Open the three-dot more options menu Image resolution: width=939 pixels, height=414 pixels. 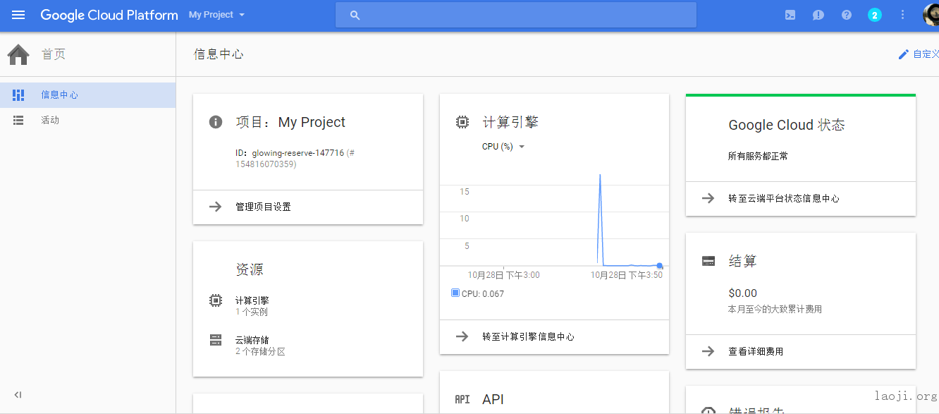[x=903, y=15]
